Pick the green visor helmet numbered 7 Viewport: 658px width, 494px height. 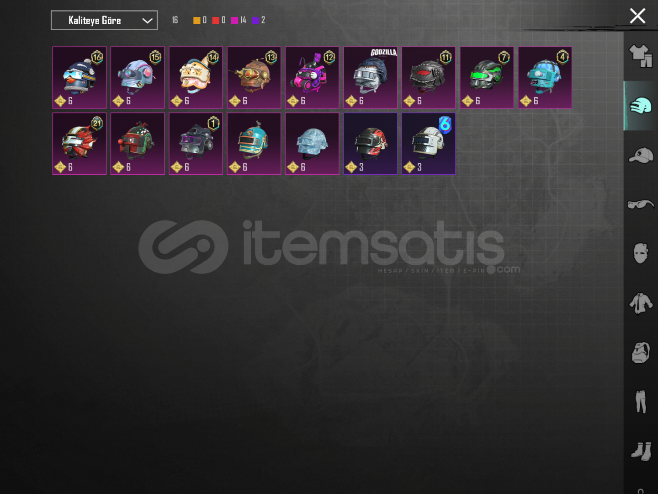click(x=487, y=78)
